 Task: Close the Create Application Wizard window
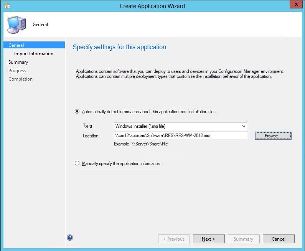tap(296, 4)
